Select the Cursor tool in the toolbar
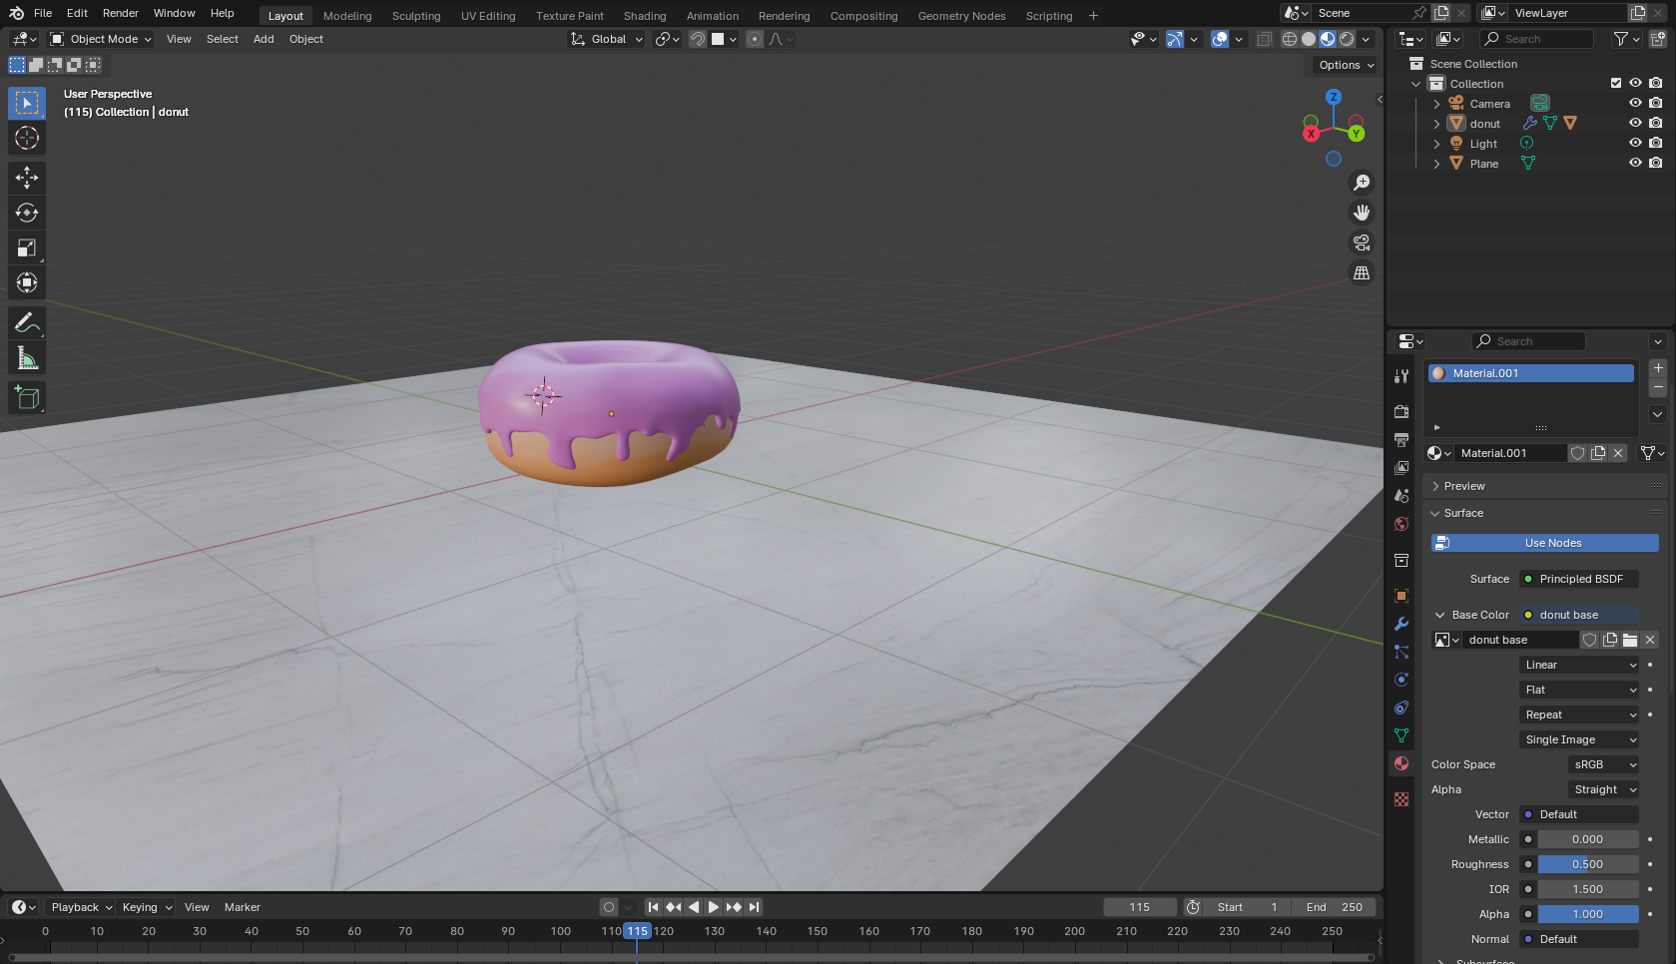The image size is (1676, 964). (27, 138)
